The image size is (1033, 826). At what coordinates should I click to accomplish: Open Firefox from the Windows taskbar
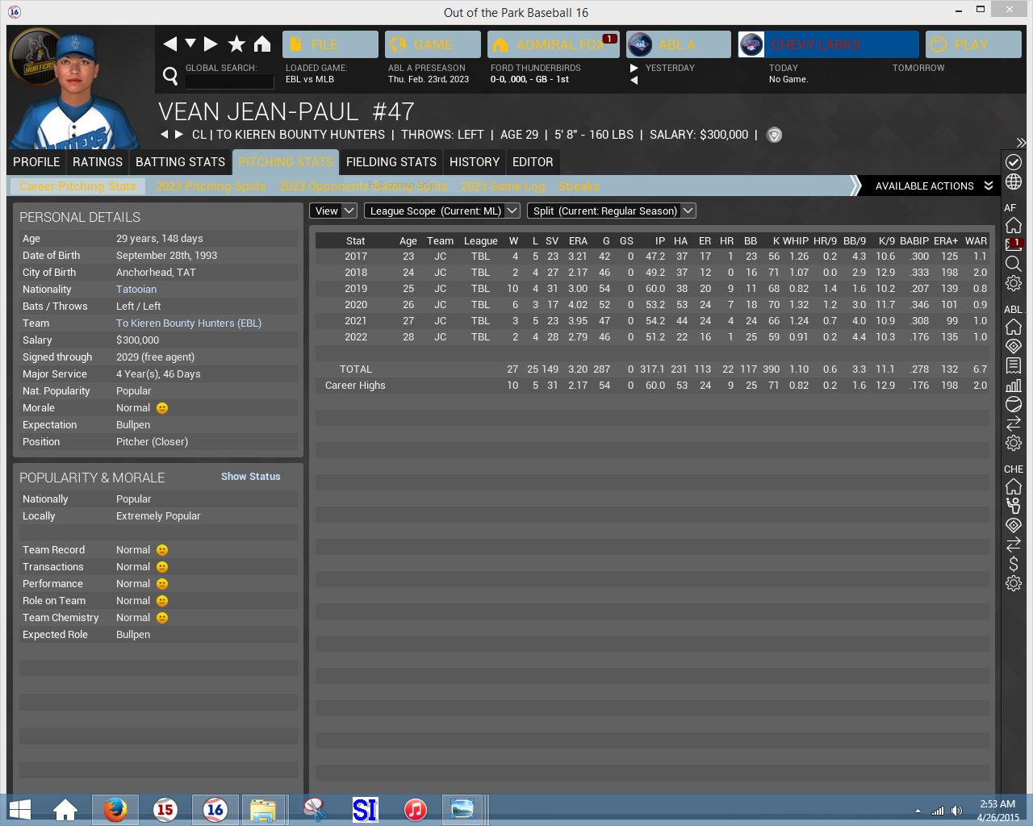tap(115, 809)
